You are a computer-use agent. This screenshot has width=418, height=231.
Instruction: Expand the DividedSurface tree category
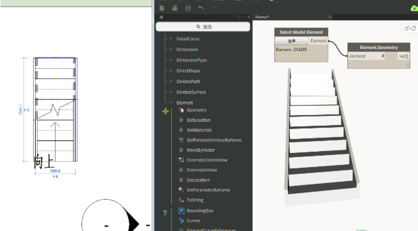tap(171, 92)
